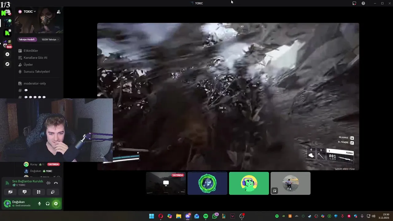Open the Windows Start menu
Screen dimensions: 393x221
click(152, 216)
